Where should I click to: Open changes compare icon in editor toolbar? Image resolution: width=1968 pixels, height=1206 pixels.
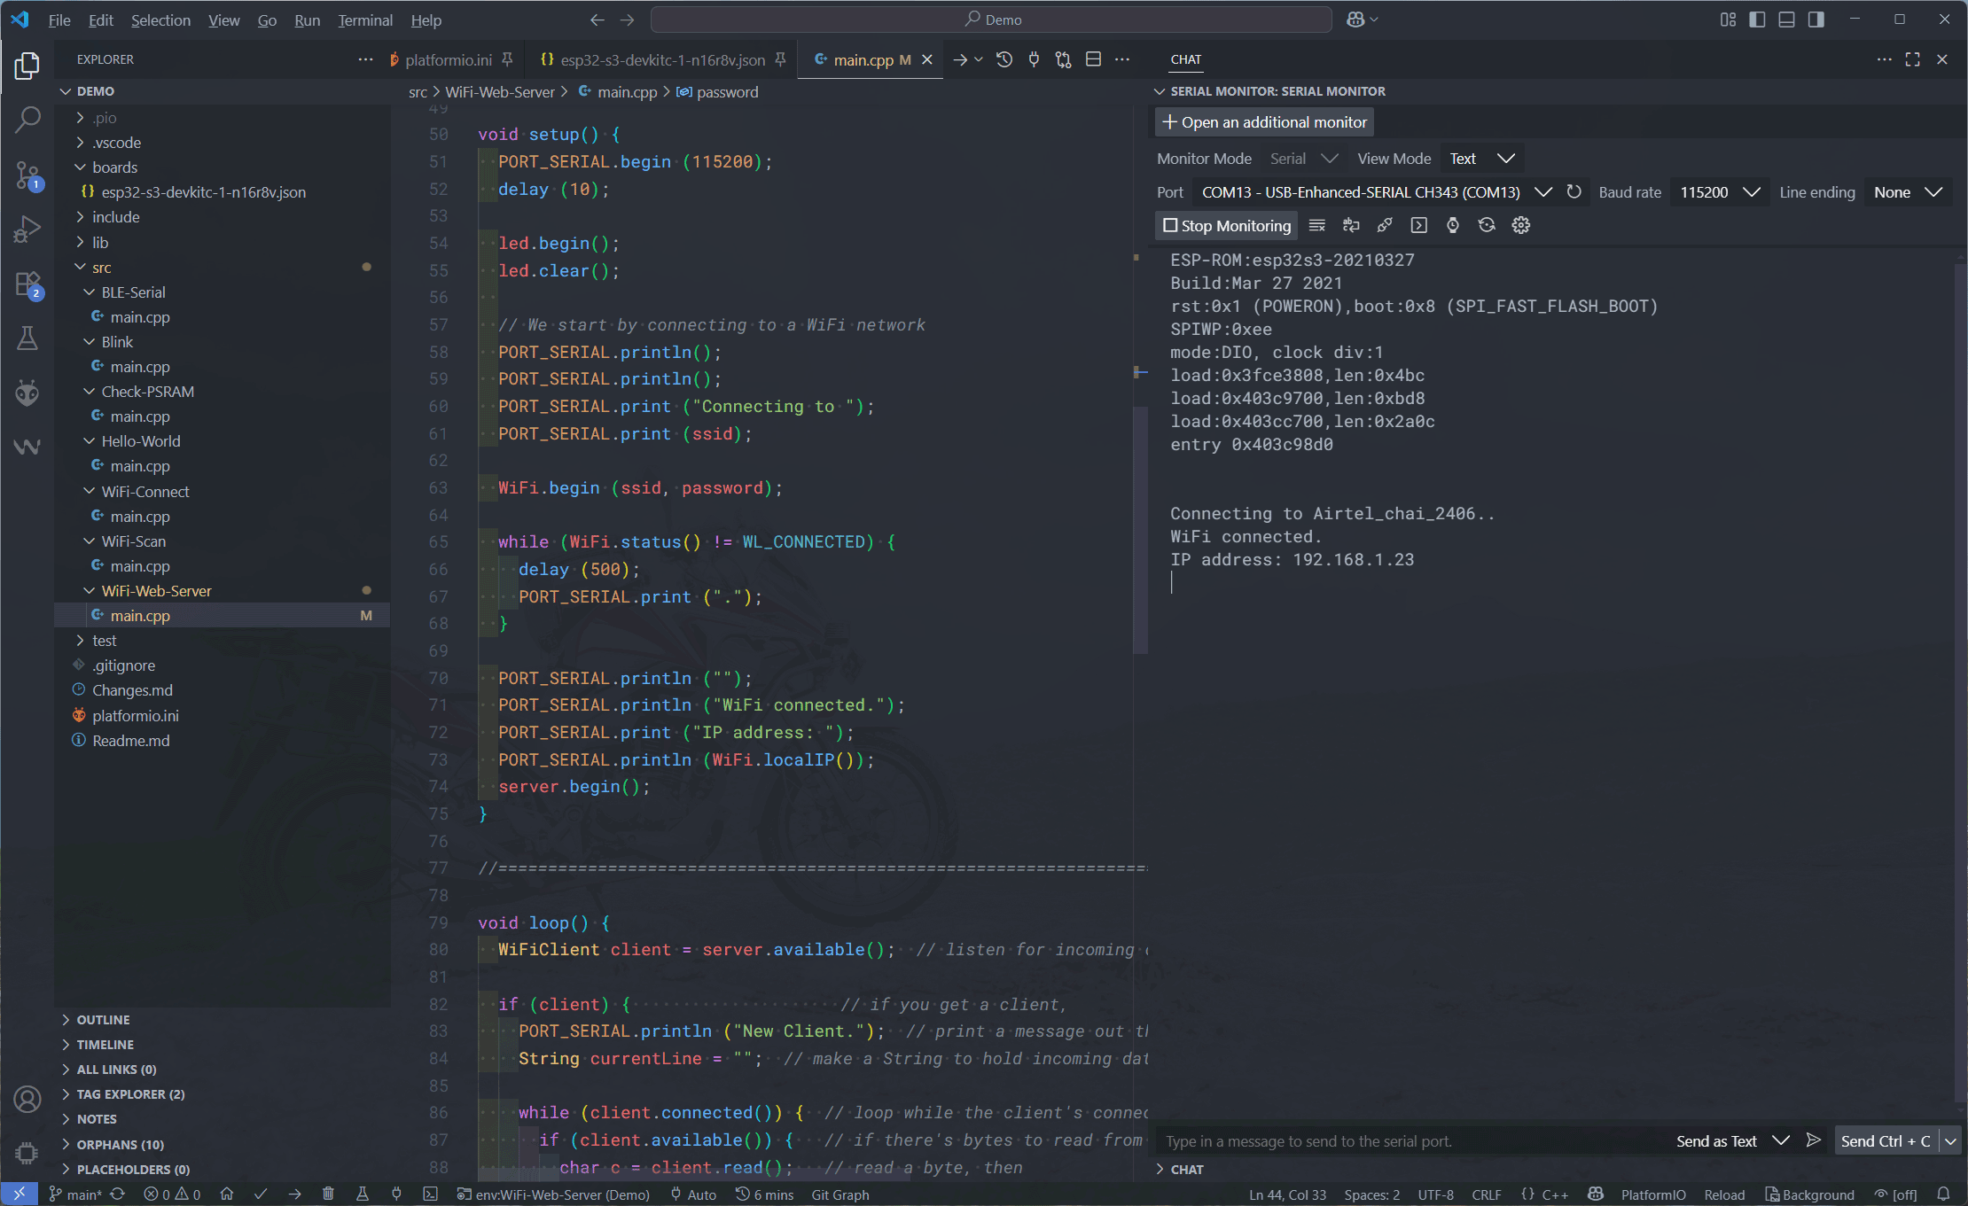pos(1063,59)
